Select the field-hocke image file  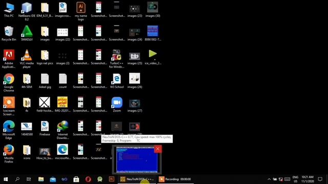pyautogui.click(x=45, y=105)
